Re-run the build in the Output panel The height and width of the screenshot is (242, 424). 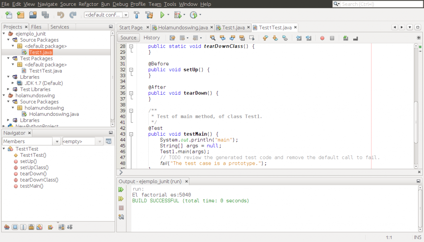[121, 189]
